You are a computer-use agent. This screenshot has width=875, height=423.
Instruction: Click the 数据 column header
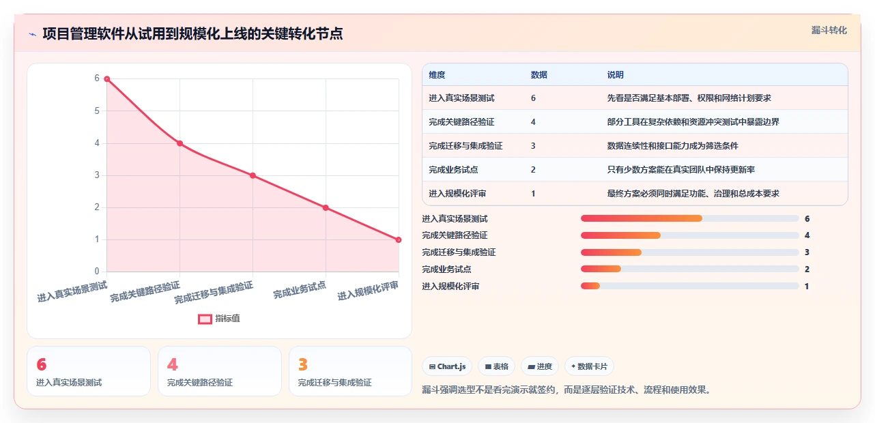pos(539,75)
